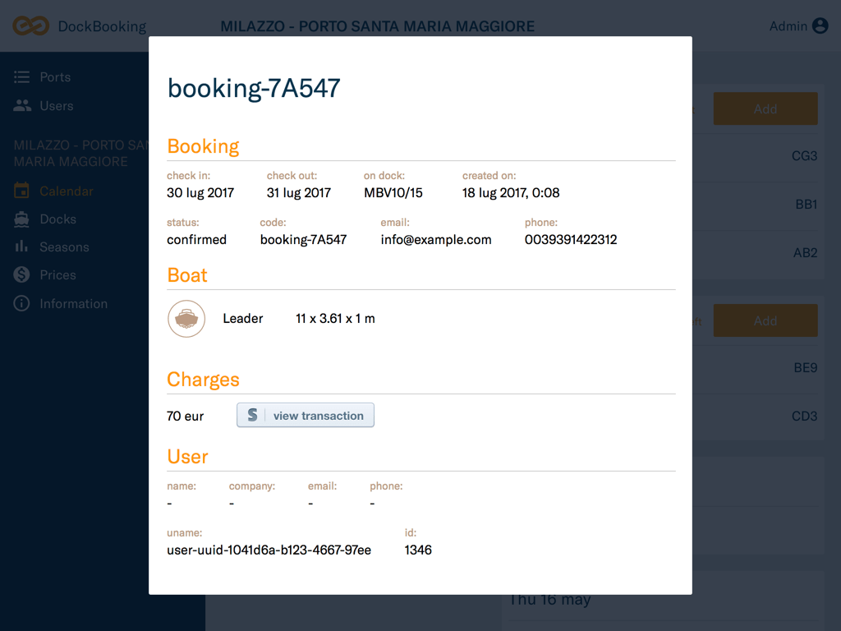This screenshot has height=631, width=841.
Task: Click the User section heading
Action: (187, 457)
